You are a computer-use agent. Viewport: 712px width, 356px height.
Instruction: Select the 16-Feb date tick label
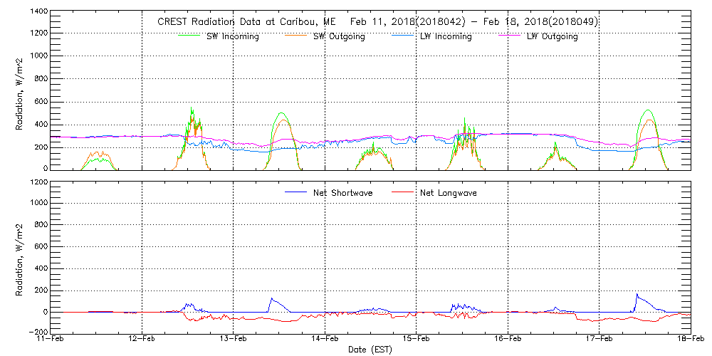coord(508,340)
